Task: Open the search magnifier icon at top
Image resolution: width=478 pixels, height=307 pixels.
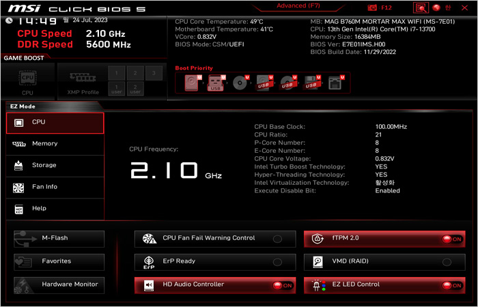Action: pos(421,8)
